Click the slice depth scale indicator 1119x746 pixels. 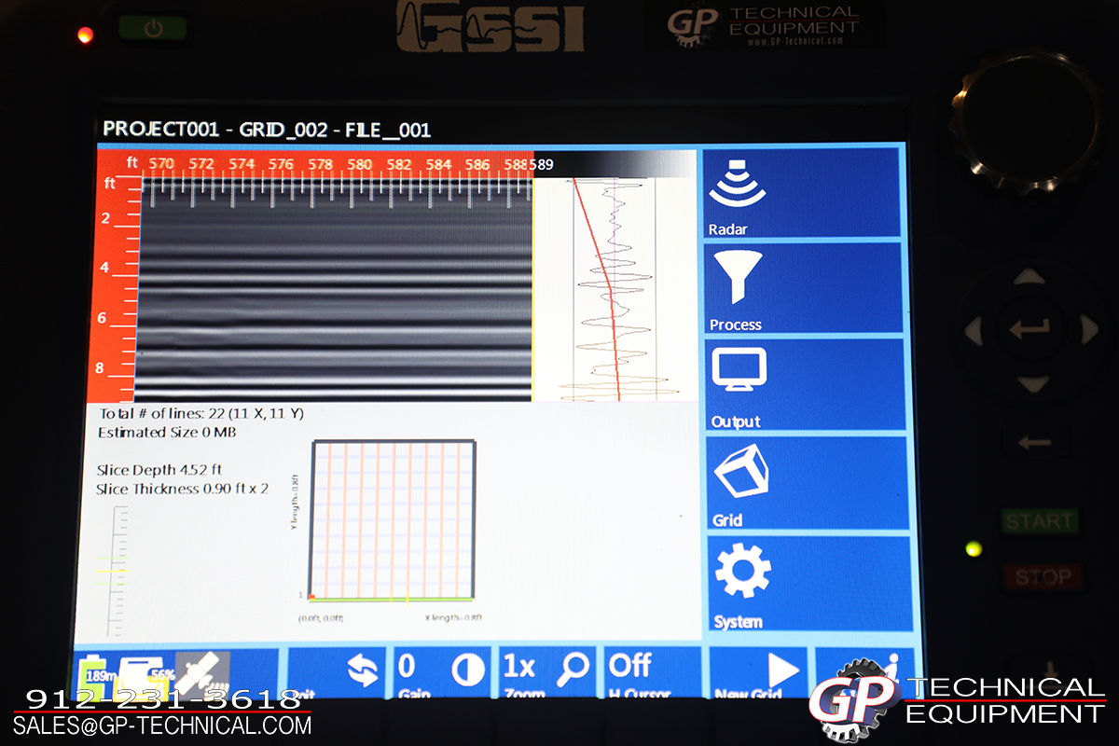117,571
